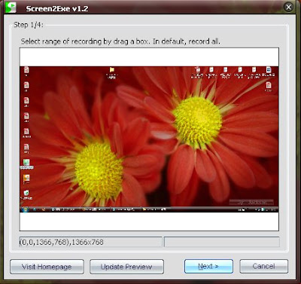Click the Start button in preview taskbar
Screen dimensions: 301x284
click(25, 209)
